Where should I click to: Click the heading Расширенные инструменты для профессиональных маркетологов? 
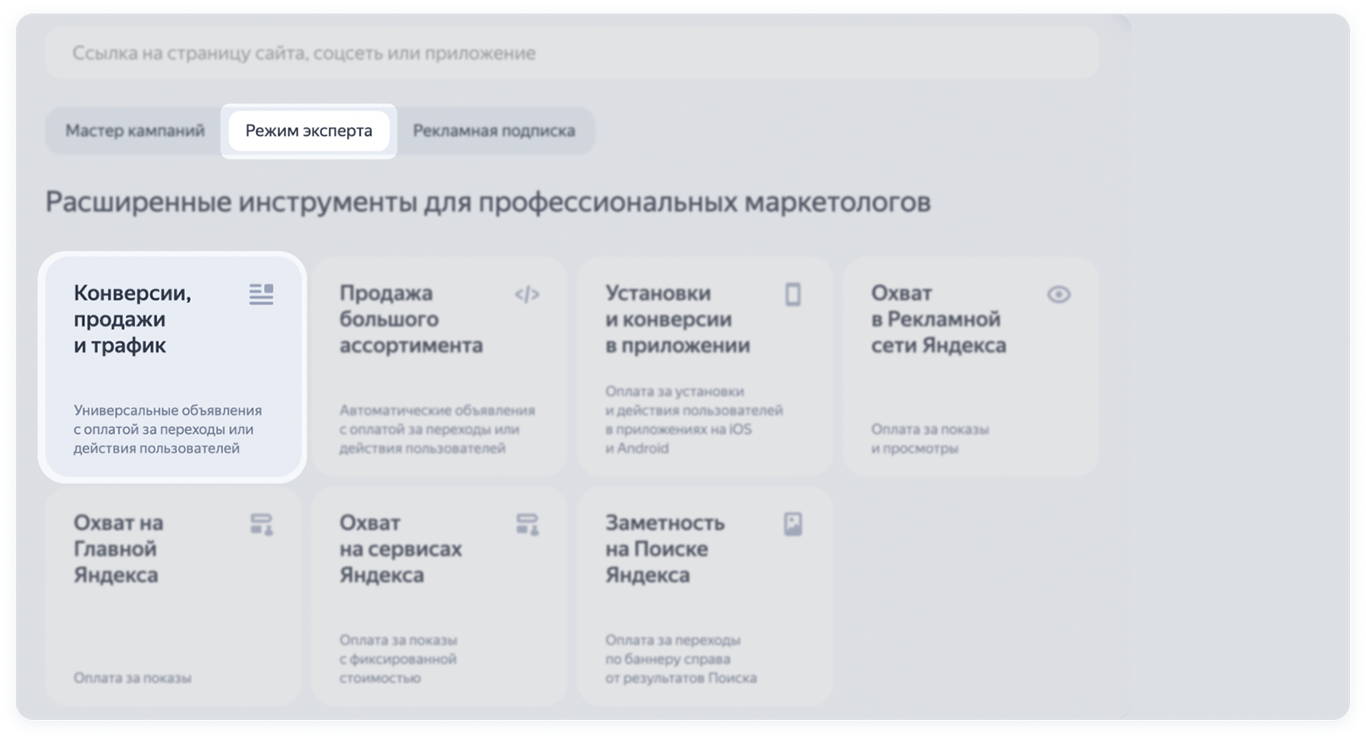pyautogui.click(x=488, y=202)
